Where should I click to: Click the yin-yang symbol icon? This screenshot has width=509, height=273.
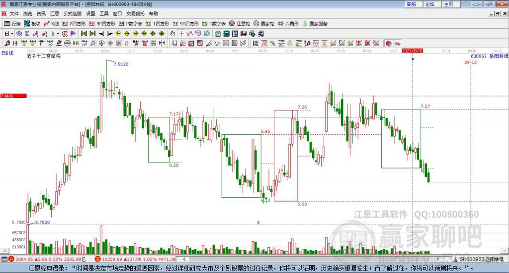pyautogui.click(x=389, y=43)
